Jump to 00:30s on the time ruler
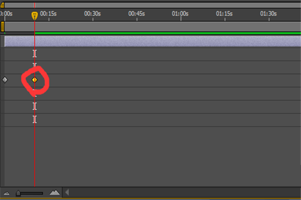Screen dimensions: 301x200 [92, 14]
